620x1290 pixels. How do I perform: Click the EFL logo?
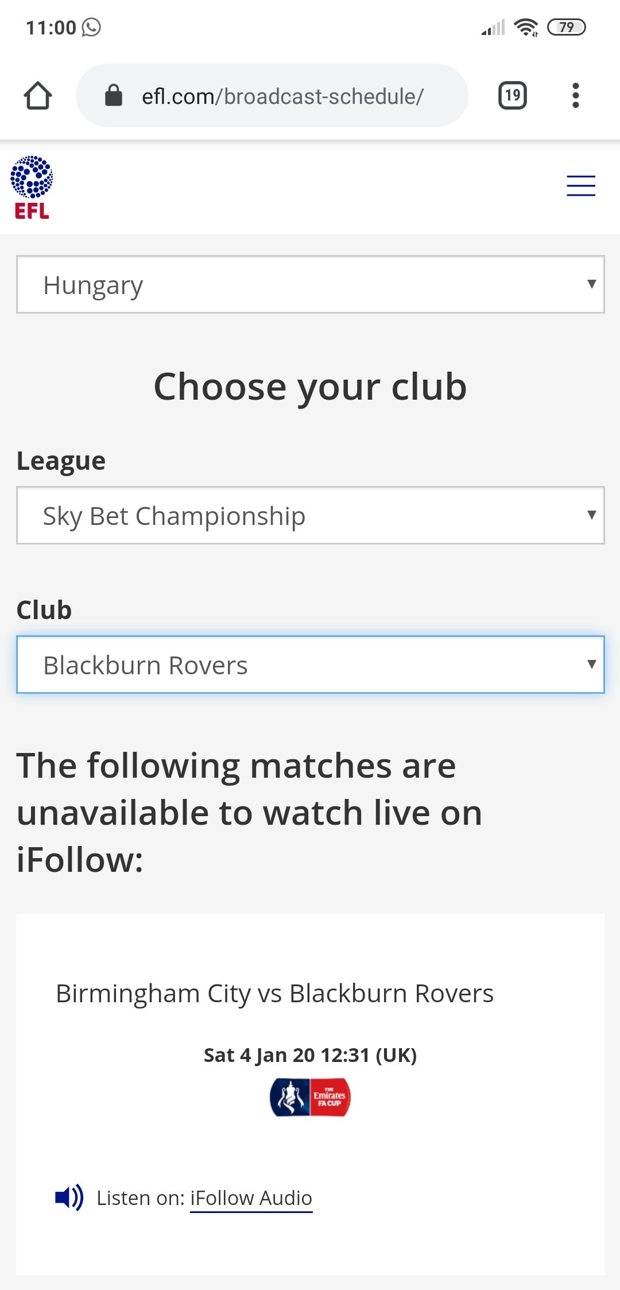(x=32, y=187)
